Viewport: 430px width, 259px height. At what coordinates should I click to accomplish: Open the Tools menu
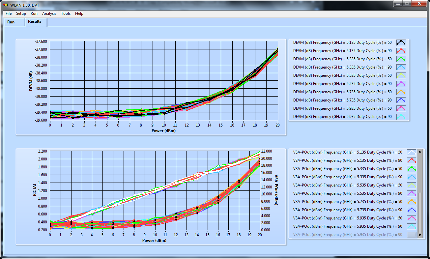point(66,14)
